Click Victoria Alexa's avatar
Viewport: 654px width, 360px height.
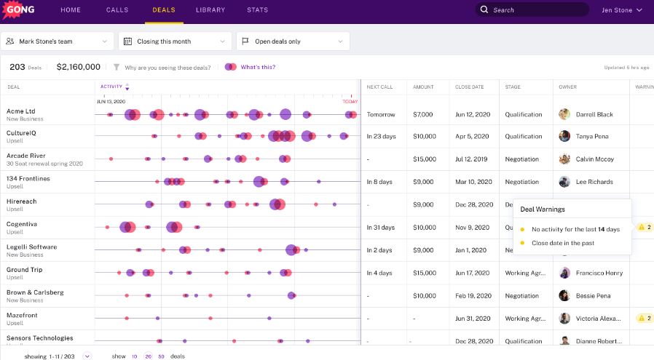click(x=564, y=319)
